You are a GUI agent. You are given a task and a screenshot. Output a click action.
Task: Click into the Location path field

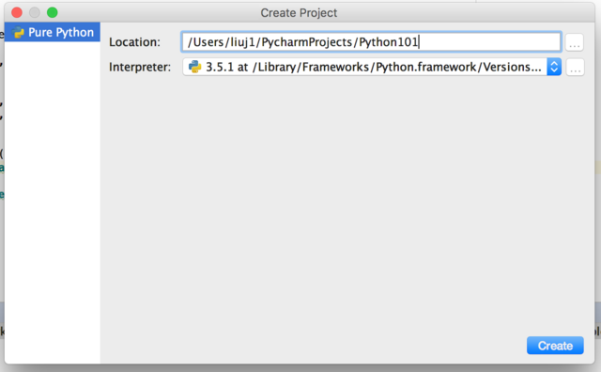(371, 41)
